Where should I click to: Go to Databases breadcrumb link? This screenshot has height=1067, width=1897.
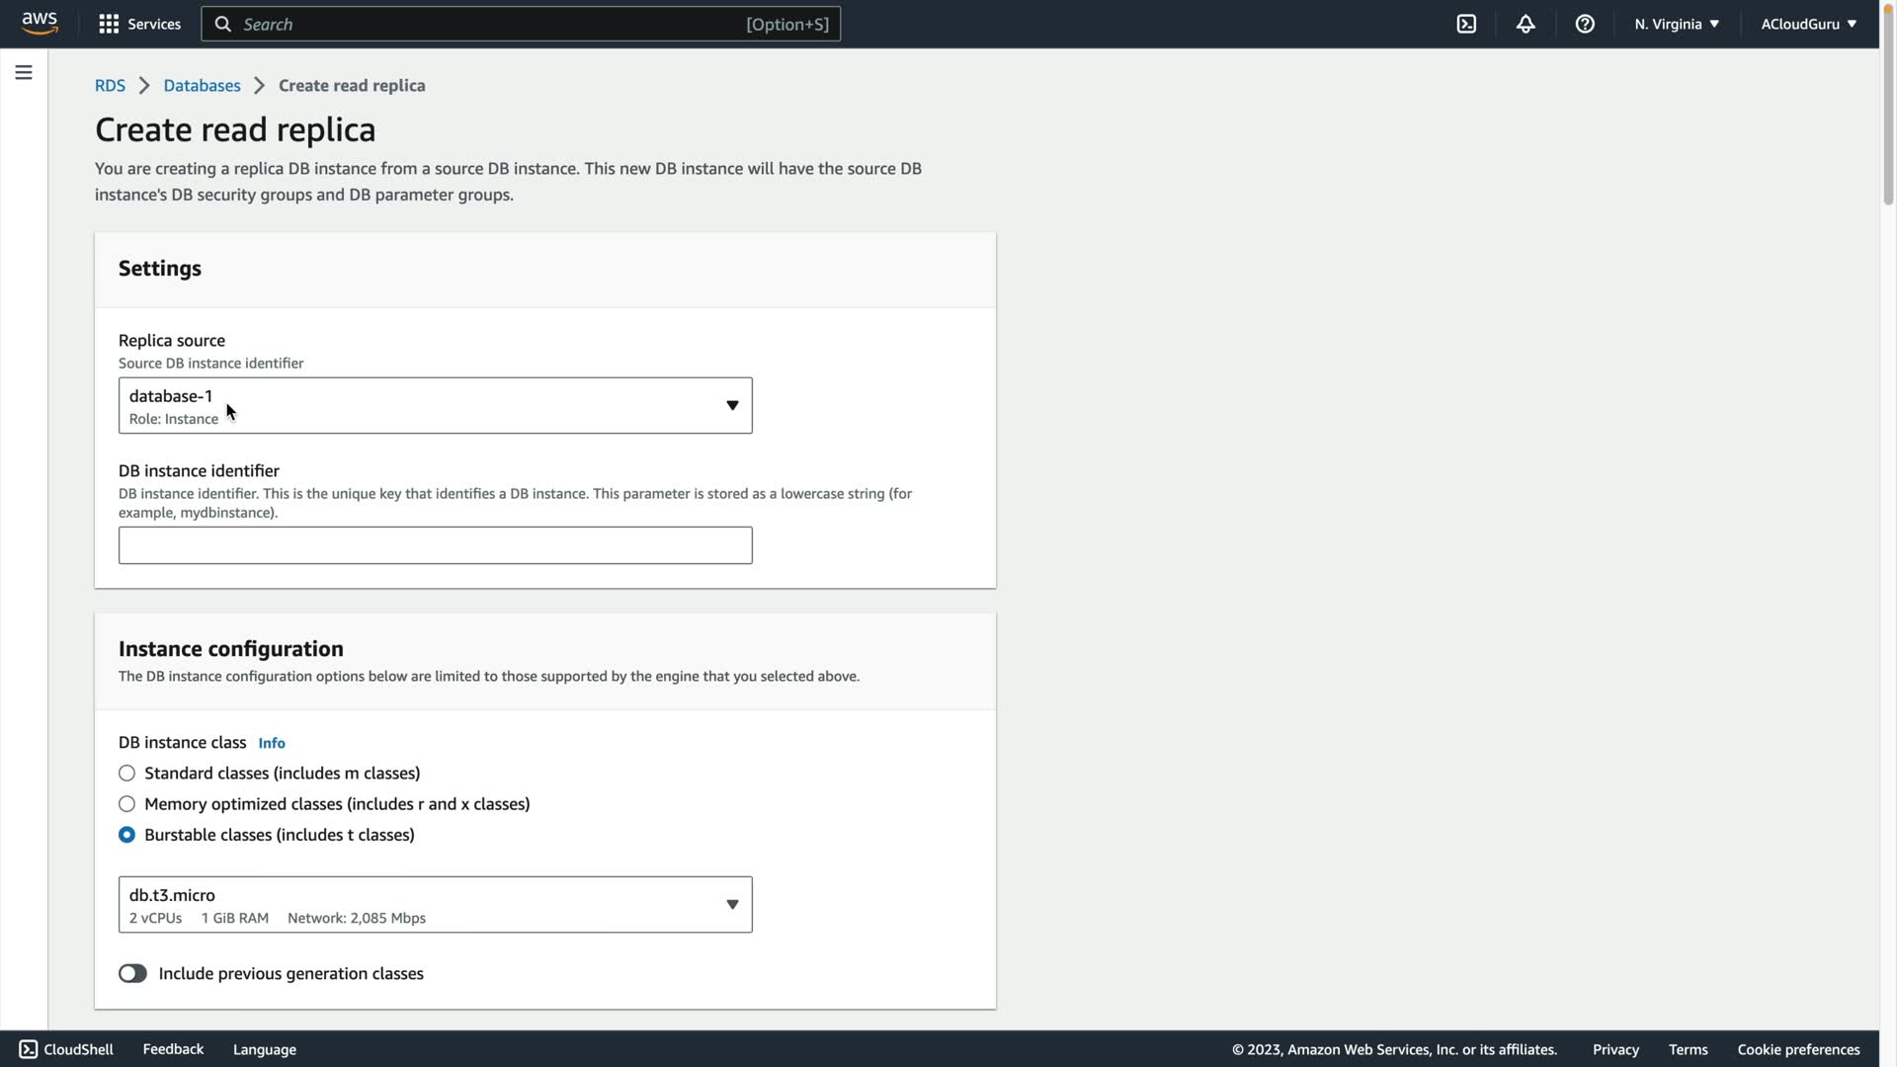click(x=202, y=86)
